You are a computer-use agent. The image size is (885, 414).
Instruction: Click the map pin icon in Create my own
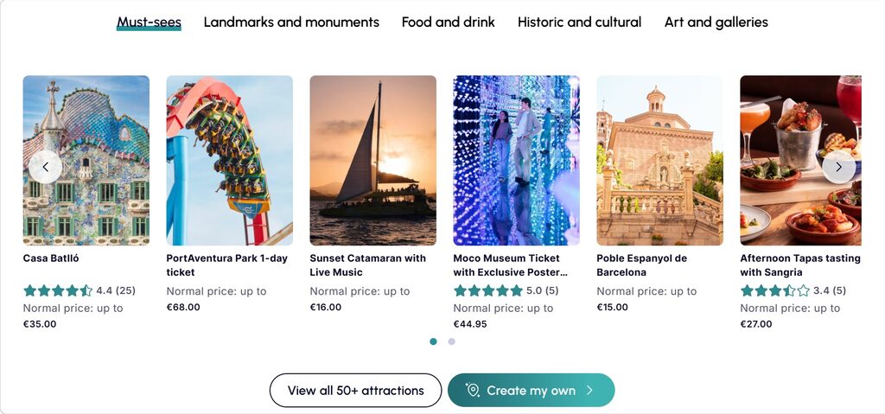(x=472, y=391)
